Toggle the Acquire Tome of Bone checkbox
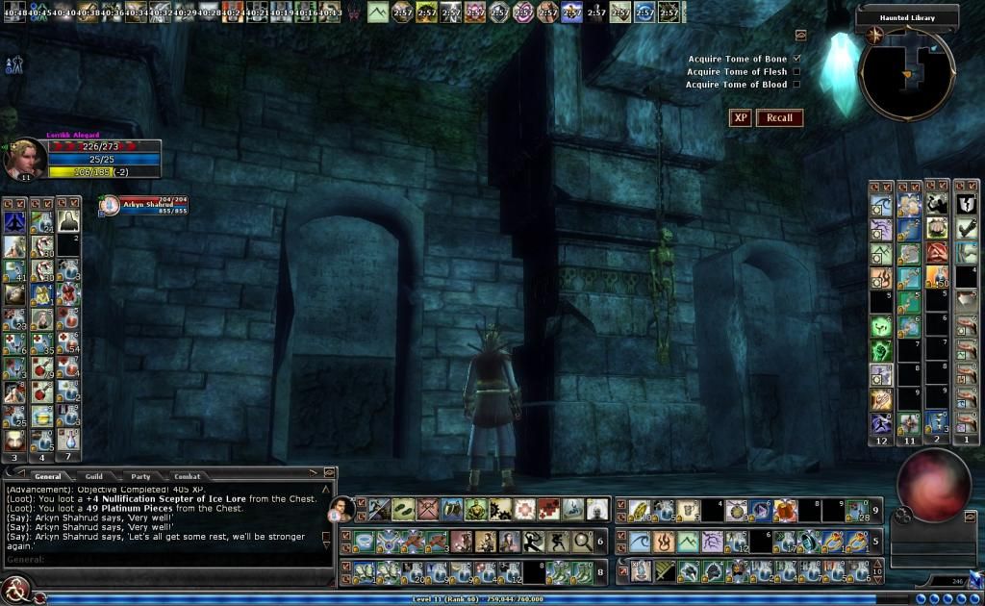 [x=796, y=59]
